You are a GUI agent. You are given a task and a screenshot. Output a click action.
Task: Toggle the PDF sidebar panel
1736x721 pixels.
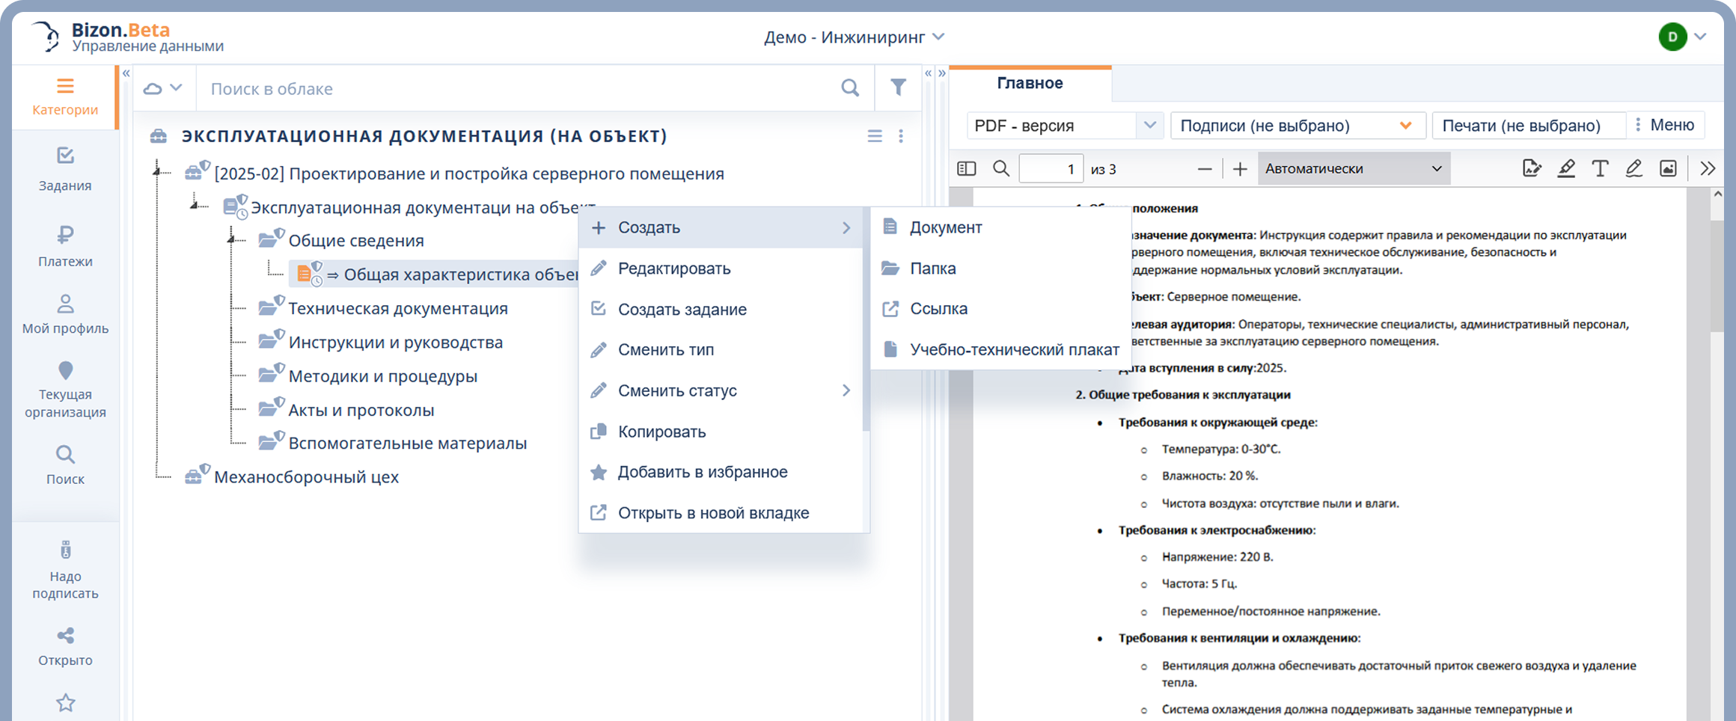point(966,168)
